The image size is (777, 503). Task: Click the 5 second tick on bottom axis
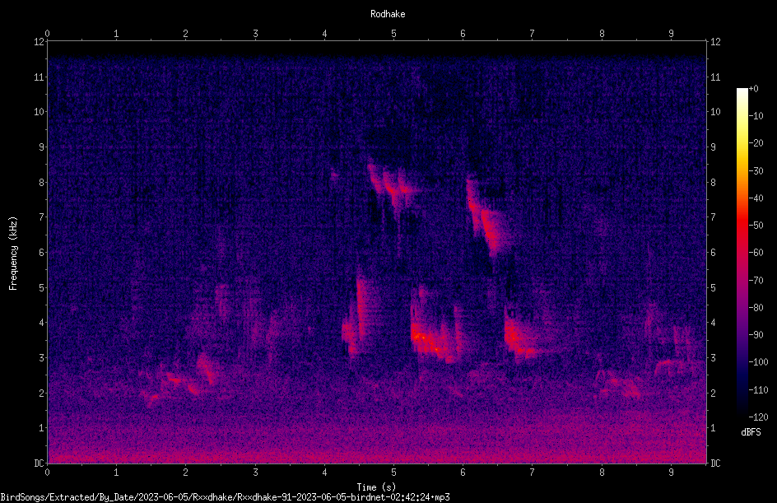click(393, 473)
